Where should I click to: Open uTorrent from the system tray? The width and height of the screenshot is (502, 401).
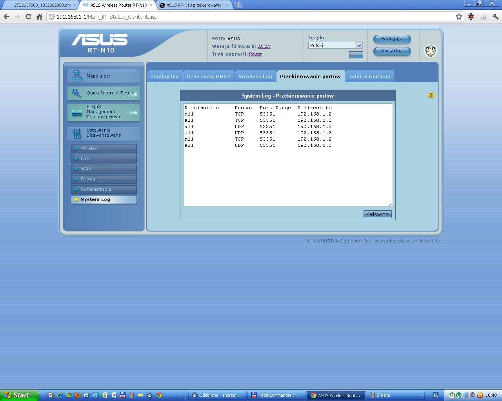coord(458,396)
